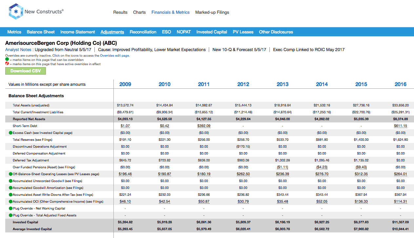The width and height of the screenshot is (414, 238).
Task: Switch to the Income Statement sub-tab
Action: [x=78, y=32]
